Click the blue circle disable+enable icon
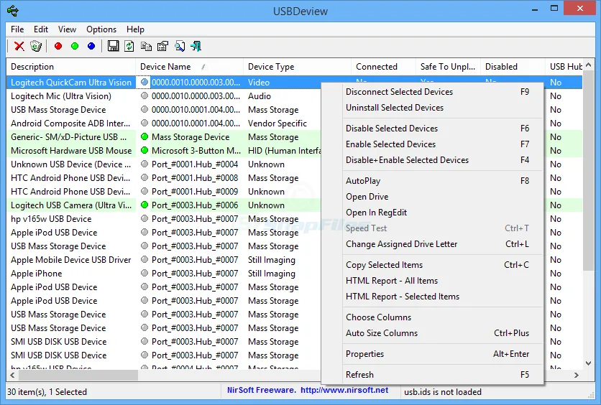The width and height of the screenshot is (601, 405). click(x=91, y=46)
